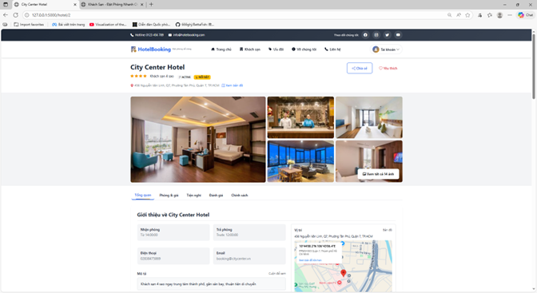Open the Diễn đàn Quốc phò... bookmark
The width and height of the screenshot is (537, 293).
coord(151,24)
